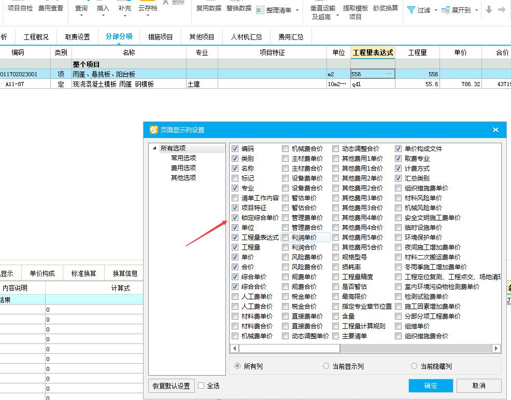
Task: Click the 展开到 tree icon
Action: pos(446,10)
